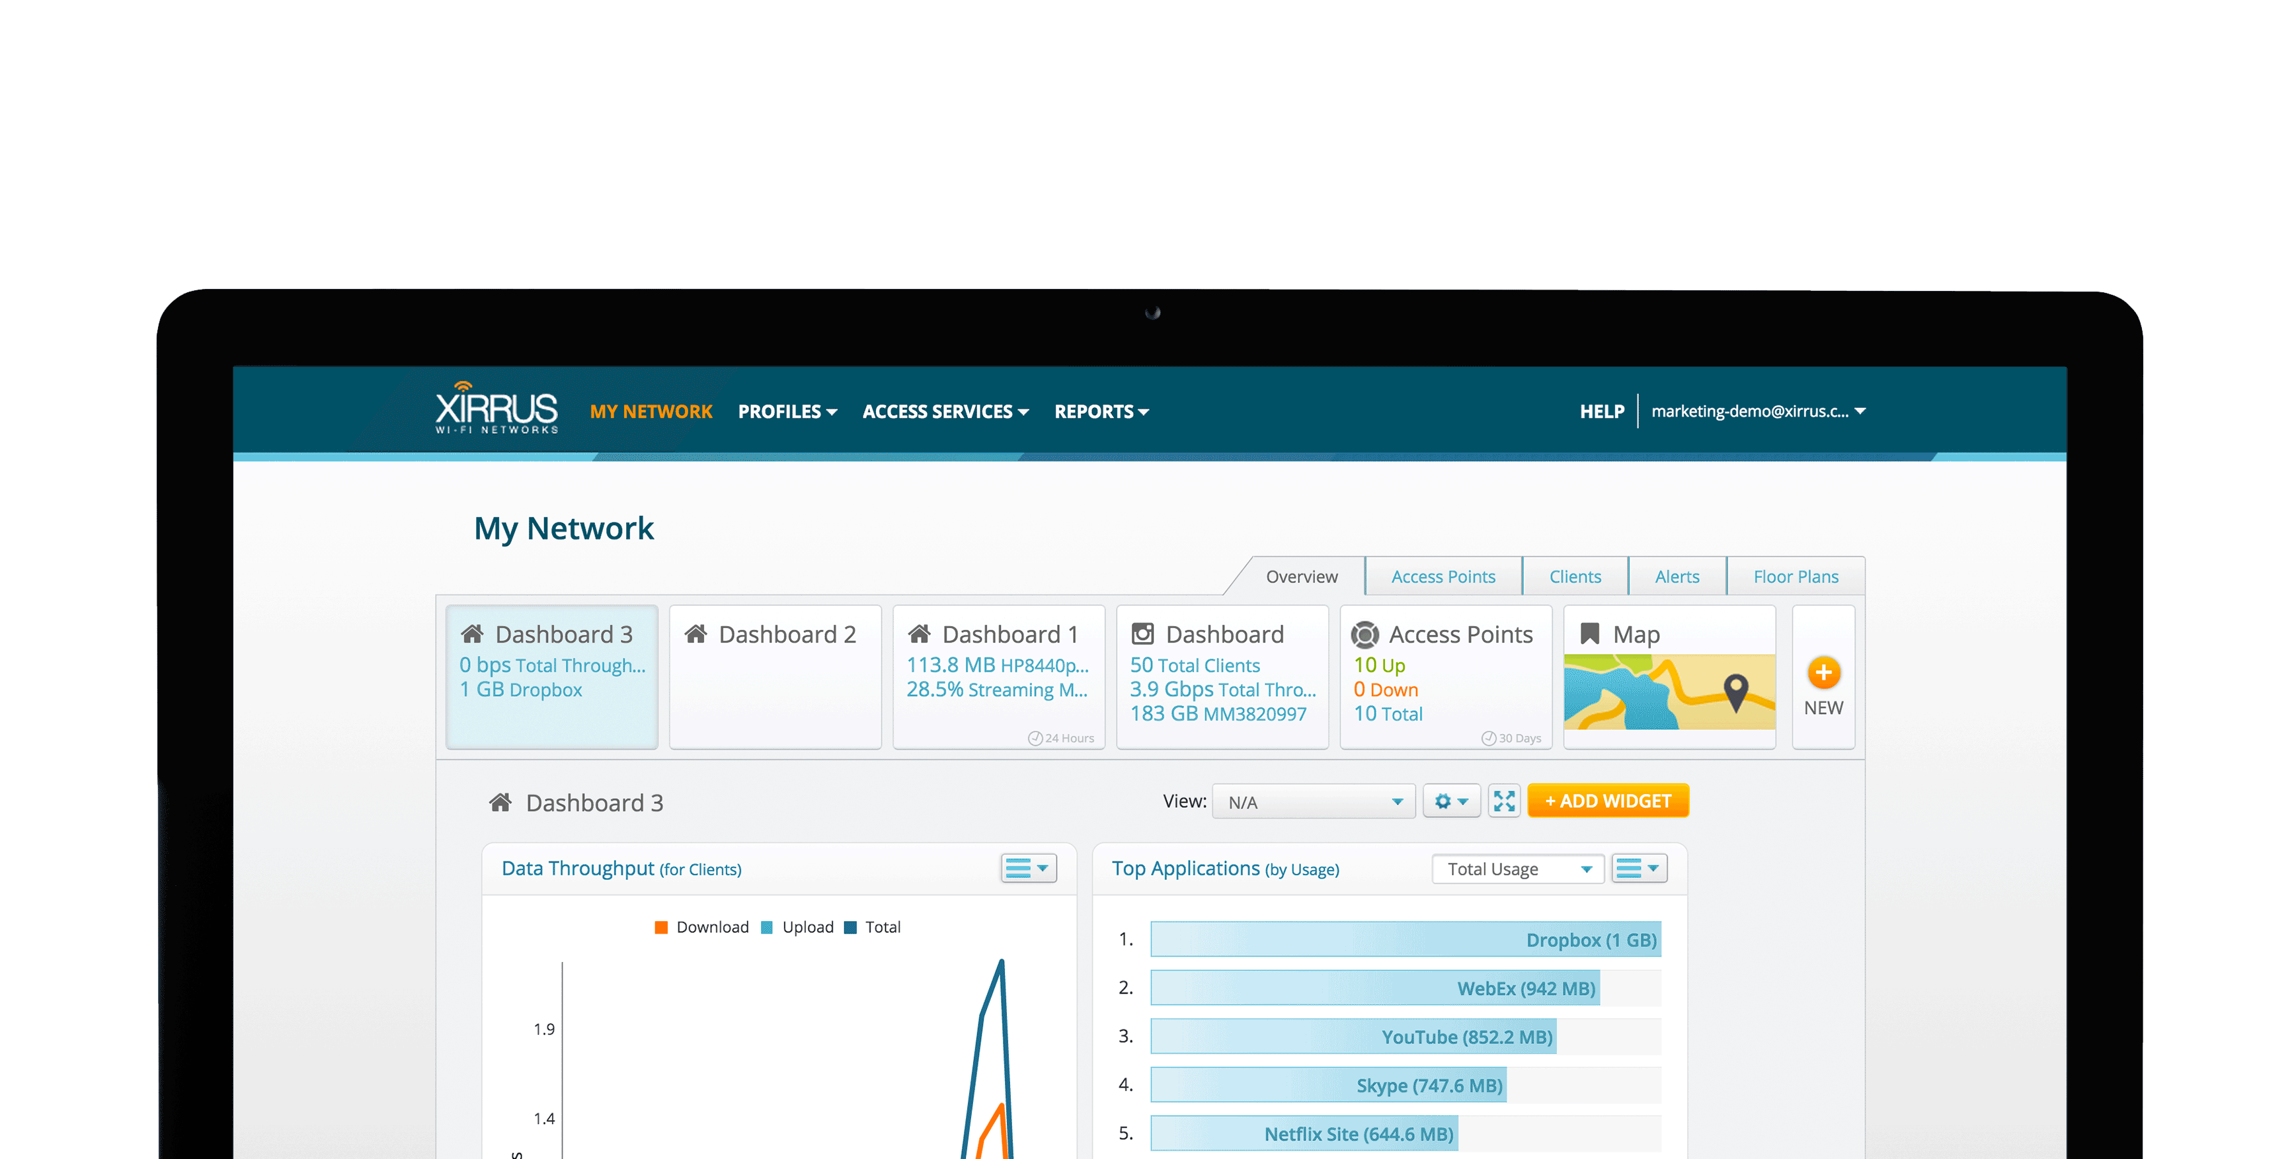This screenshot has width=2292, height=1159.
Task: Click the YouTube (852.2 MB) usage bar
Action: [x=1353, y=1037]
